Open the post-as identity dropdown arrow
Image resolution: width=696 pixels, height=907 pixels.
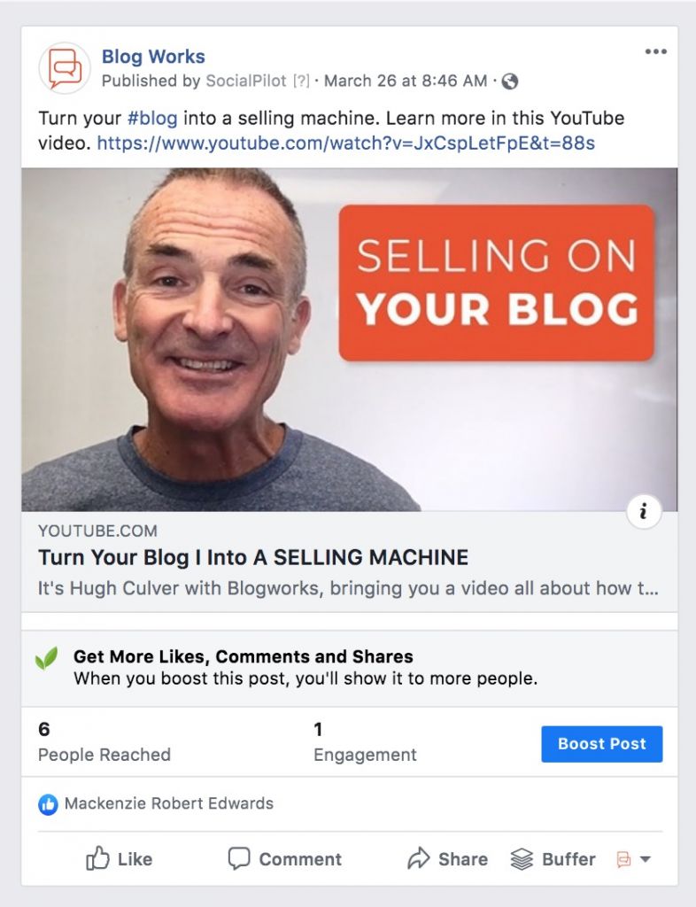(646, 859)
